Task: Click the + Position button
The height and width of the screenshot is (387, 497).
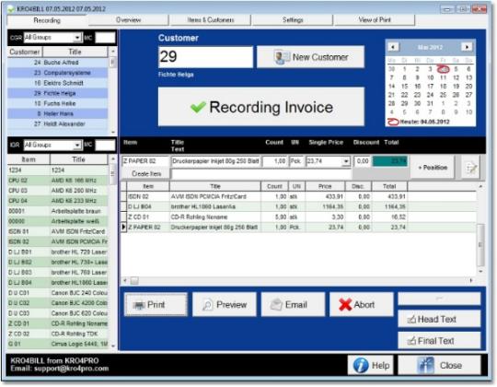Action: (433, 168)
